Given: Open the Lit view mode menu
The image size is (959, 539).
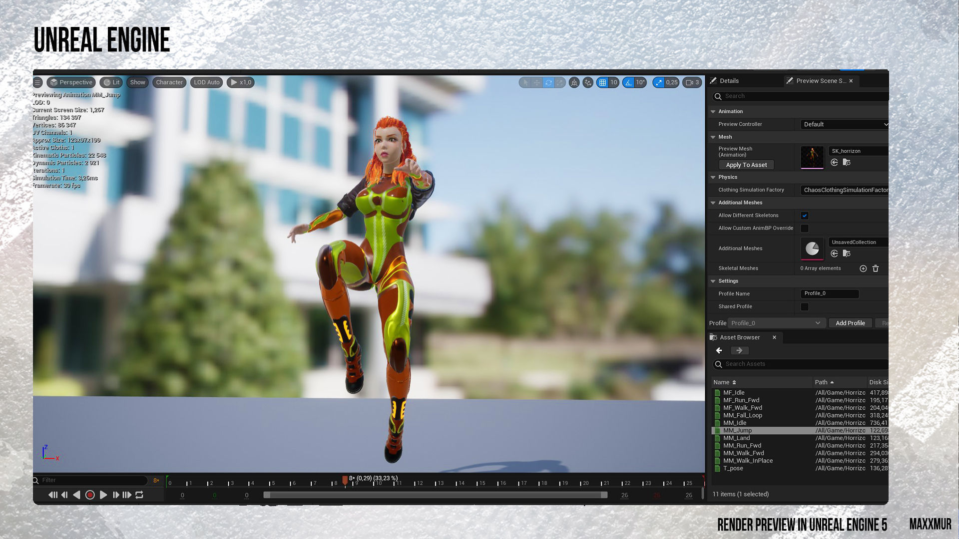Looking at the screenshot, I should (x=111, y=82).
